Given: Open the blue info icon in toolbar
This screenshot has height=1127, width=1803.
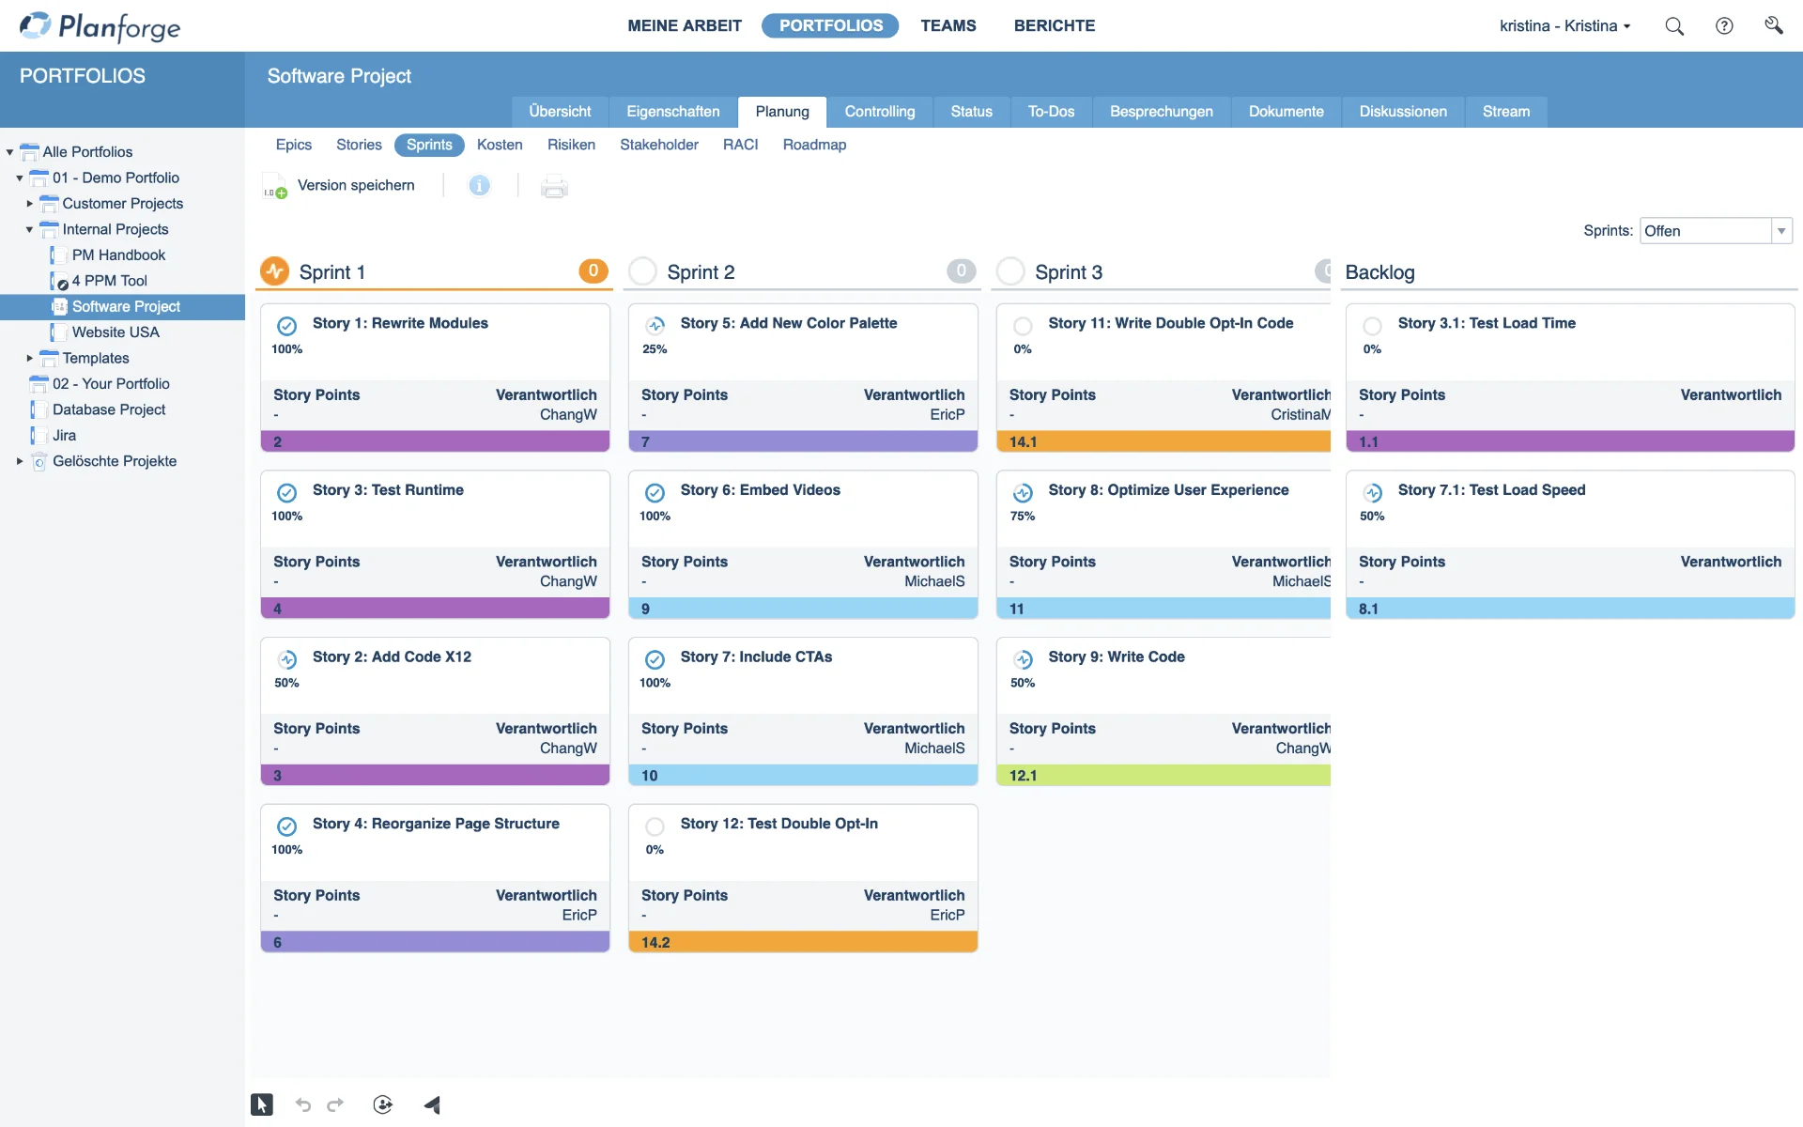Looking at the screenshot, I should click(479, 186).
